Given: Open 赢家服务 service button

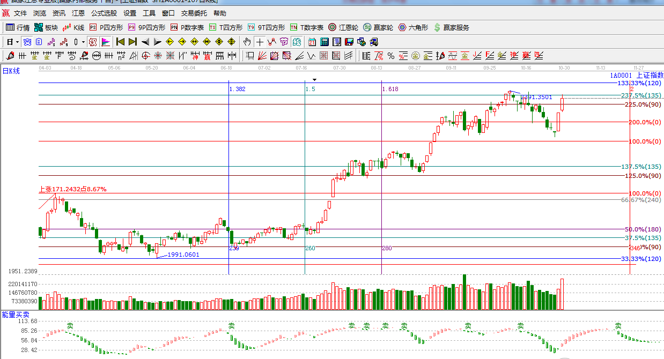Looking at the screenshot, I should click(x=451, y=27).
